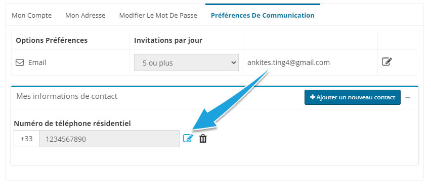Click the envelope icon beside Email

[20, 63]
